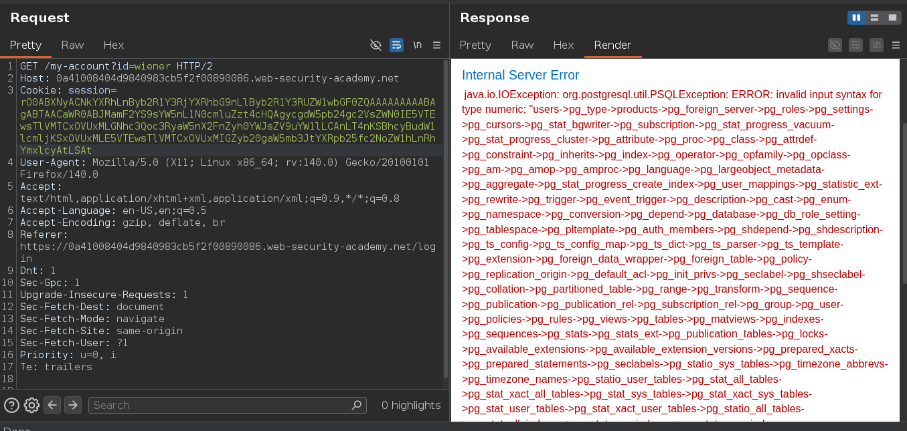
Task: Go to previous search match arrow
Action: click(52, 405)
